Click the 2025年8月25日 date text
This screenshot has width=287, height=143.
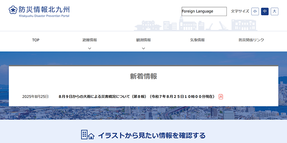[35, 97]
